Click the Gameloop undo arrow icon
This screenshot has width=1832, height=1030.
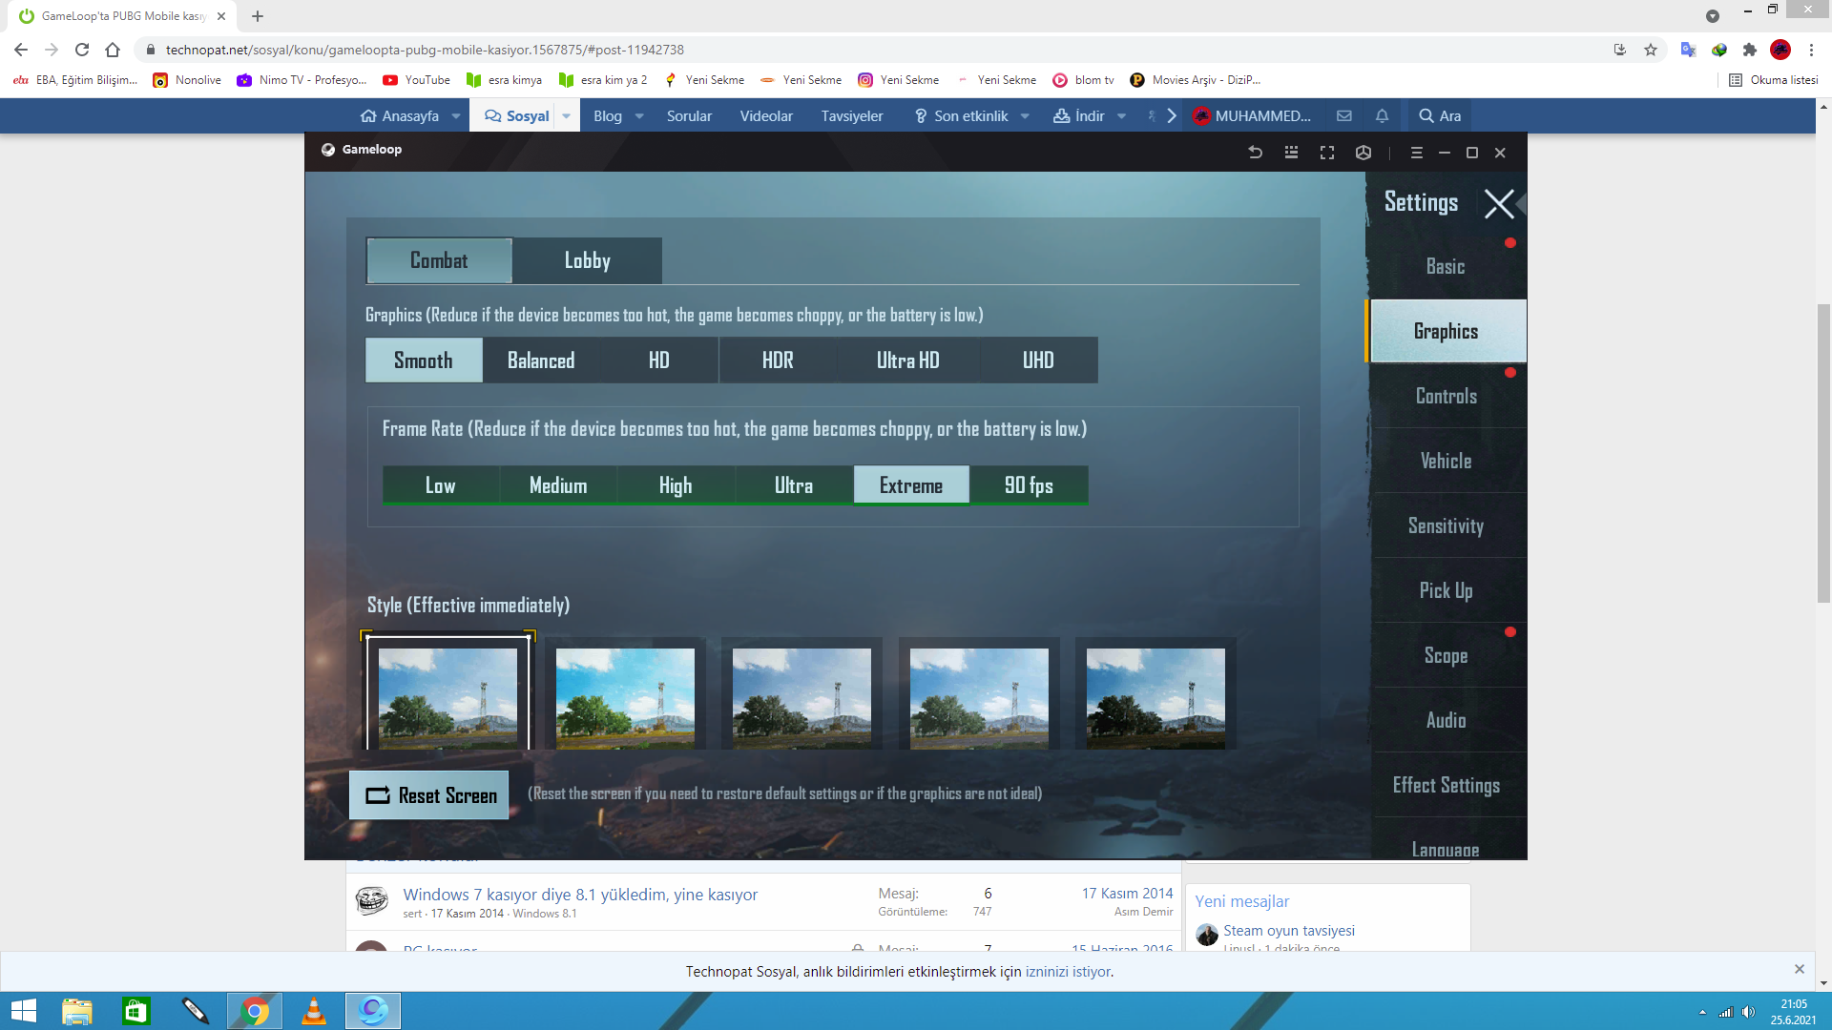[1256, 153]
